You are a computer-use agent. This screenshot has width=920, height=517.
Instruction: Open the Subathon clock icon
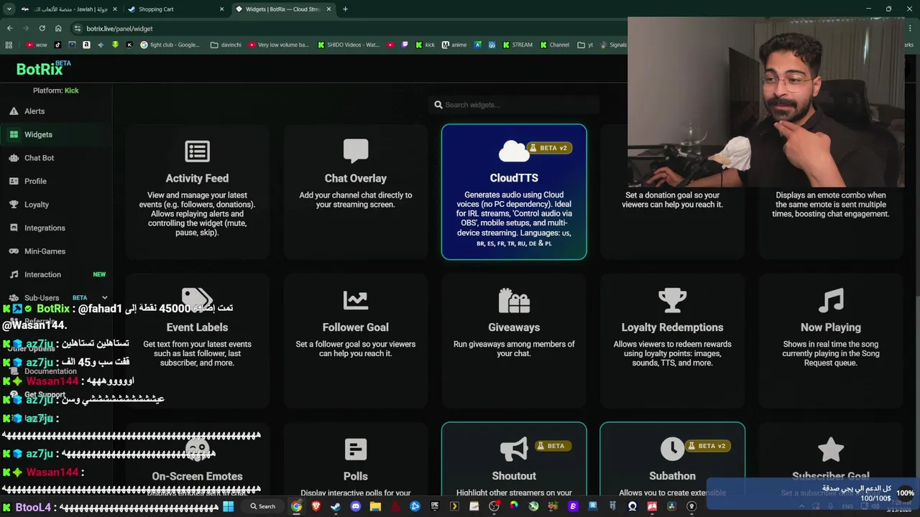(672, 449)
